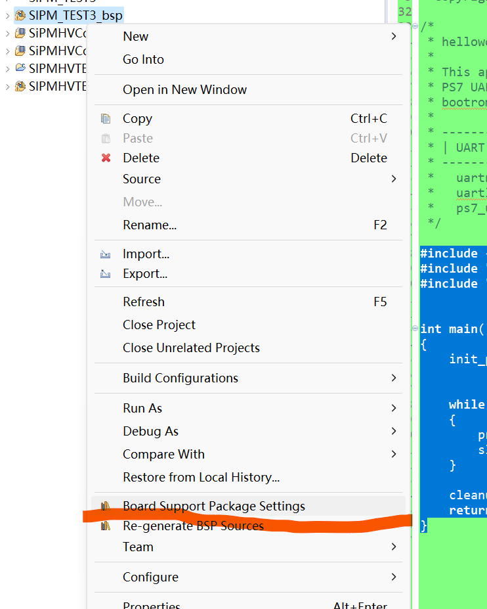
Task: Select Re-generate BSP Sources
Action: point(248,526)
